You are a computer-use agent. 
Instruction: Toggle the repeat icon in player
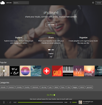point(10,102)
